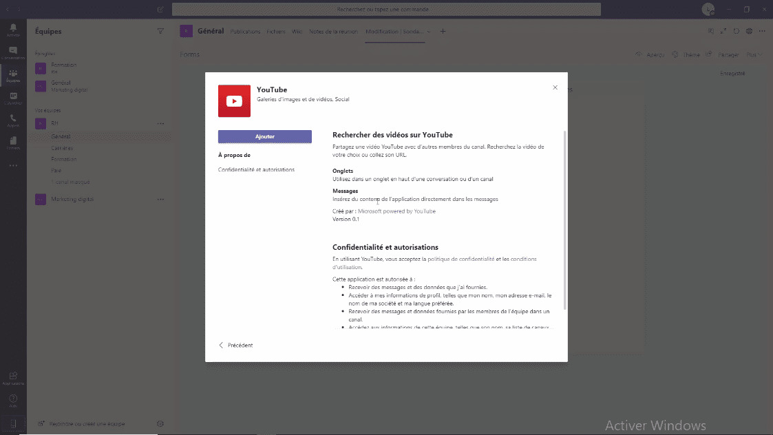Open the Aide help icon
The image size is (773, 435).
tap(13, 401)
